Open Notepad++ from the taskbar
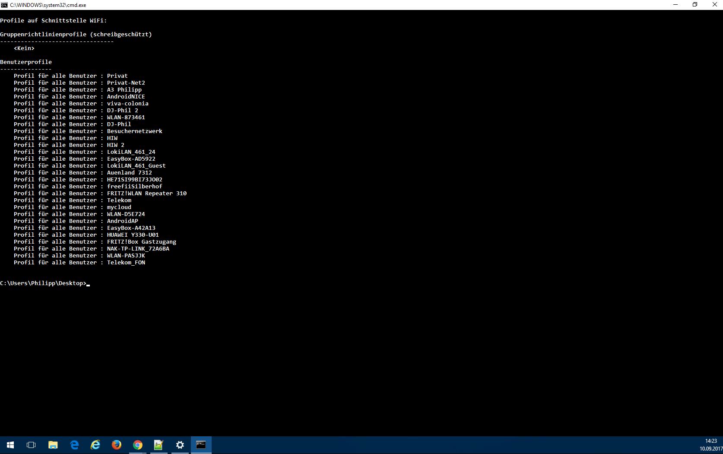This screenshot has height=454, width=723. (159, 445)
